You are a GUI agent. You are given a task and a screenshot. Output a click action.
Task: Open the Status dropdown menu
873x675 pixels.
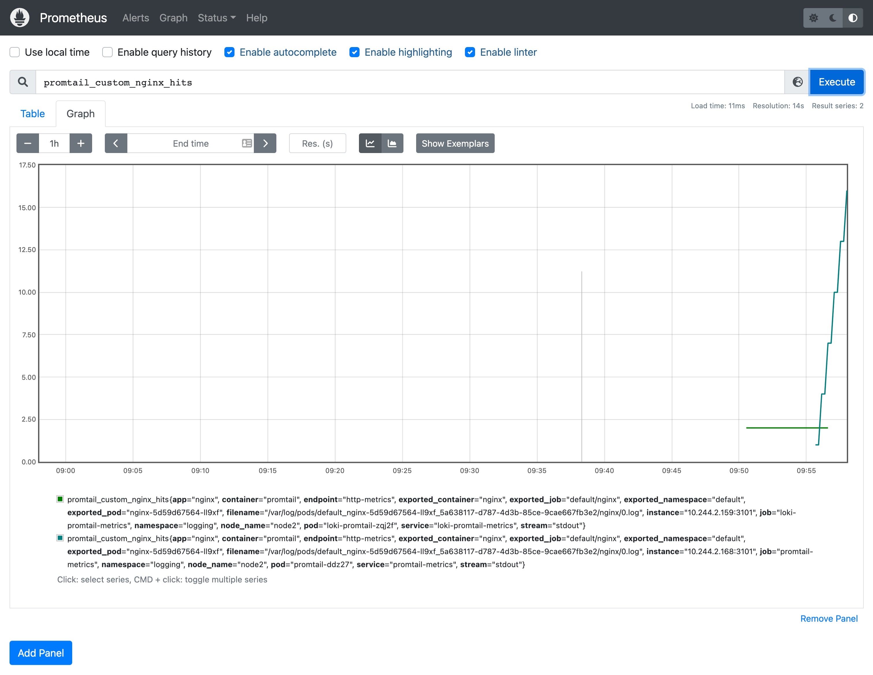coord(217,18)
